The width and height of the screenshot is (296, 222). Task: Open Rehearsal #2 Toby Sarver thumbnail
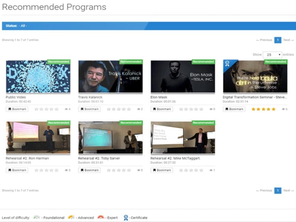110,138
